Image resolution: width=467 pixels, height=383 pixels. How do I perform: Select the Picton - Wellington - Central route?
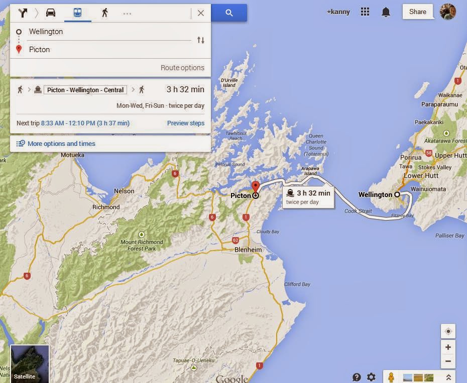pyautogui.click(x=85, y=90)
